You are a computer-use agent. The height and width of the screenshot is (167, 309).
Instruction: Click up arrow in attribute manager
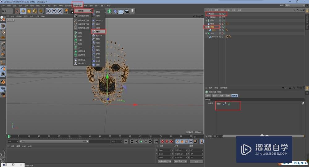[x=290, y=88]
